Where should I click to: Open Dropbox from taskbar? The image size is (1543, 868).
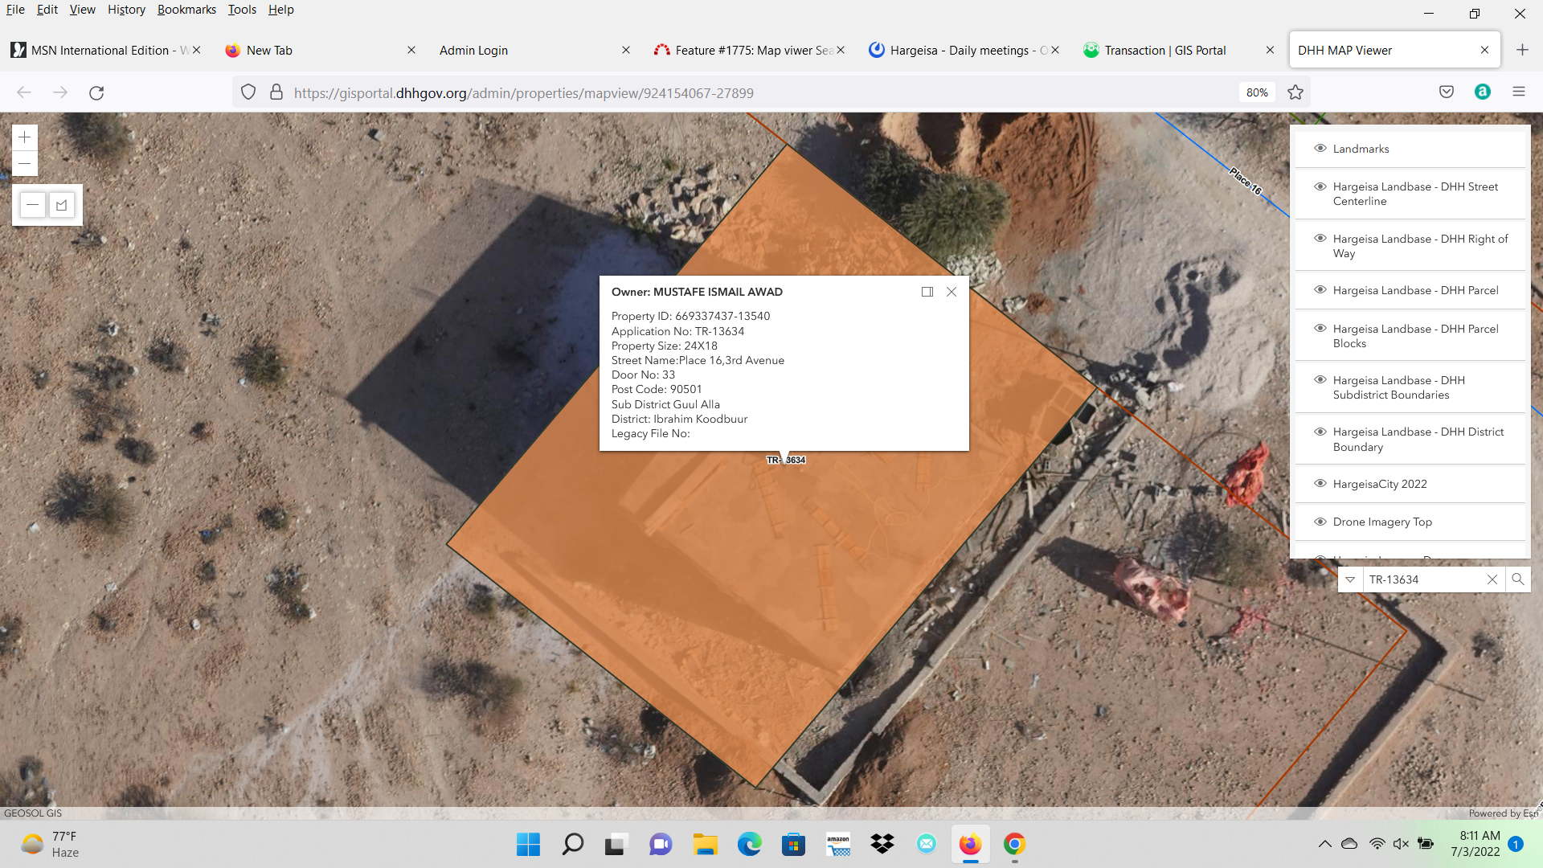point(882,845)
